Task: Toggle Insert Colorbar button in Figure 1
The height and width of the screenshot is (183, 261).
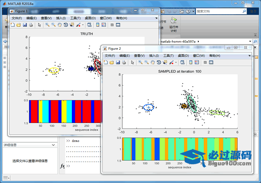Action: click(x=97, y=25)
